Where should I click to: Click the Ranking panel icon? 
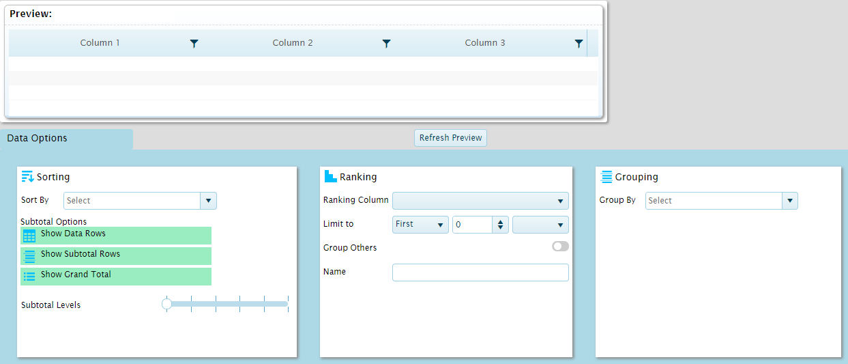coord(330,177)
